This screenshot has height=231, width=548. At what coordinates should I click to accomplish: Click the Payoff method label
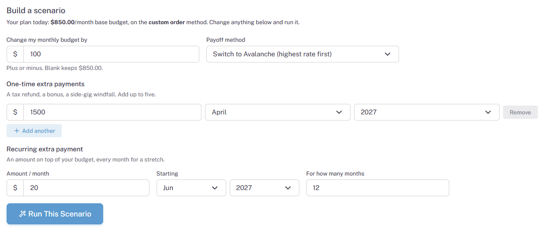[x=226, y=40]
